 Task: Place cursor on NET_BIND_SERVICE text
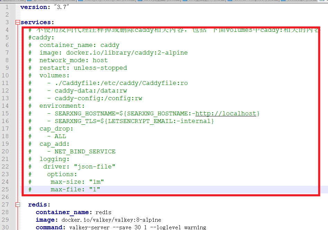85,152
